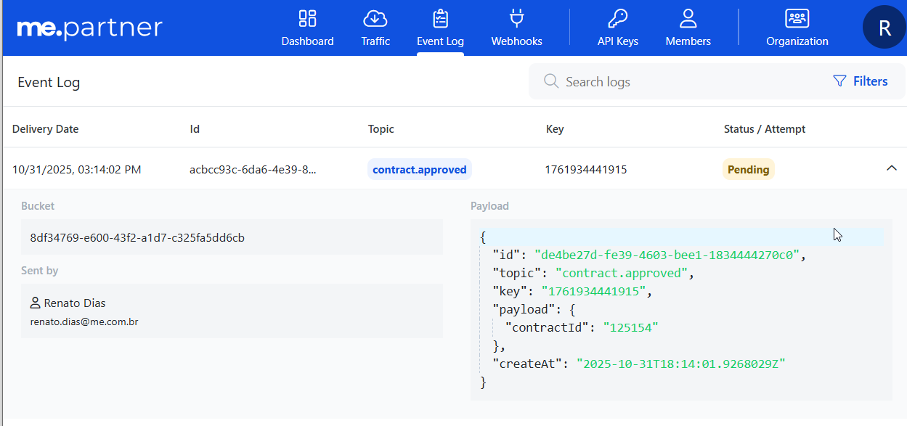This screenshot has width=907, height=426.
Task: Click the me.partner logo
Action: click(89, 28)
